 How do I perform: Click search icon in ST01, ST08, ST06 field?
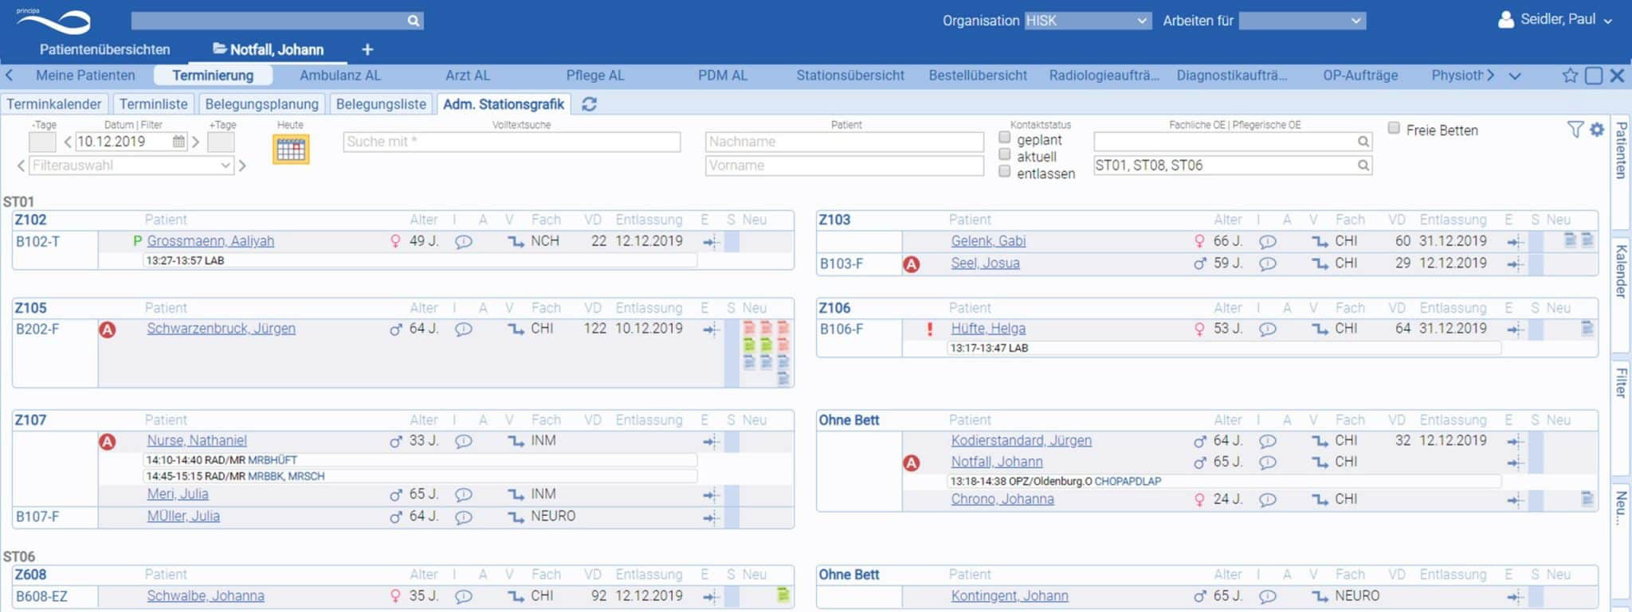(1363, 166)
